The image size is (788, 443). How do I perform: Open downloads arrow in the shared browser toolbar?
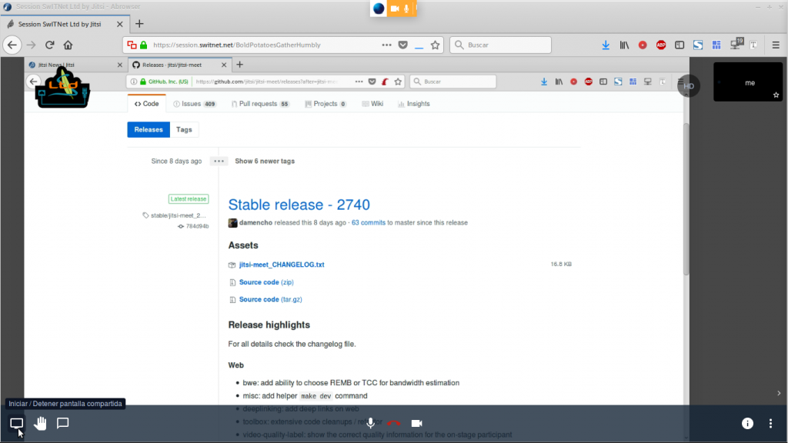pyautogui.click(x=544, y=82)
